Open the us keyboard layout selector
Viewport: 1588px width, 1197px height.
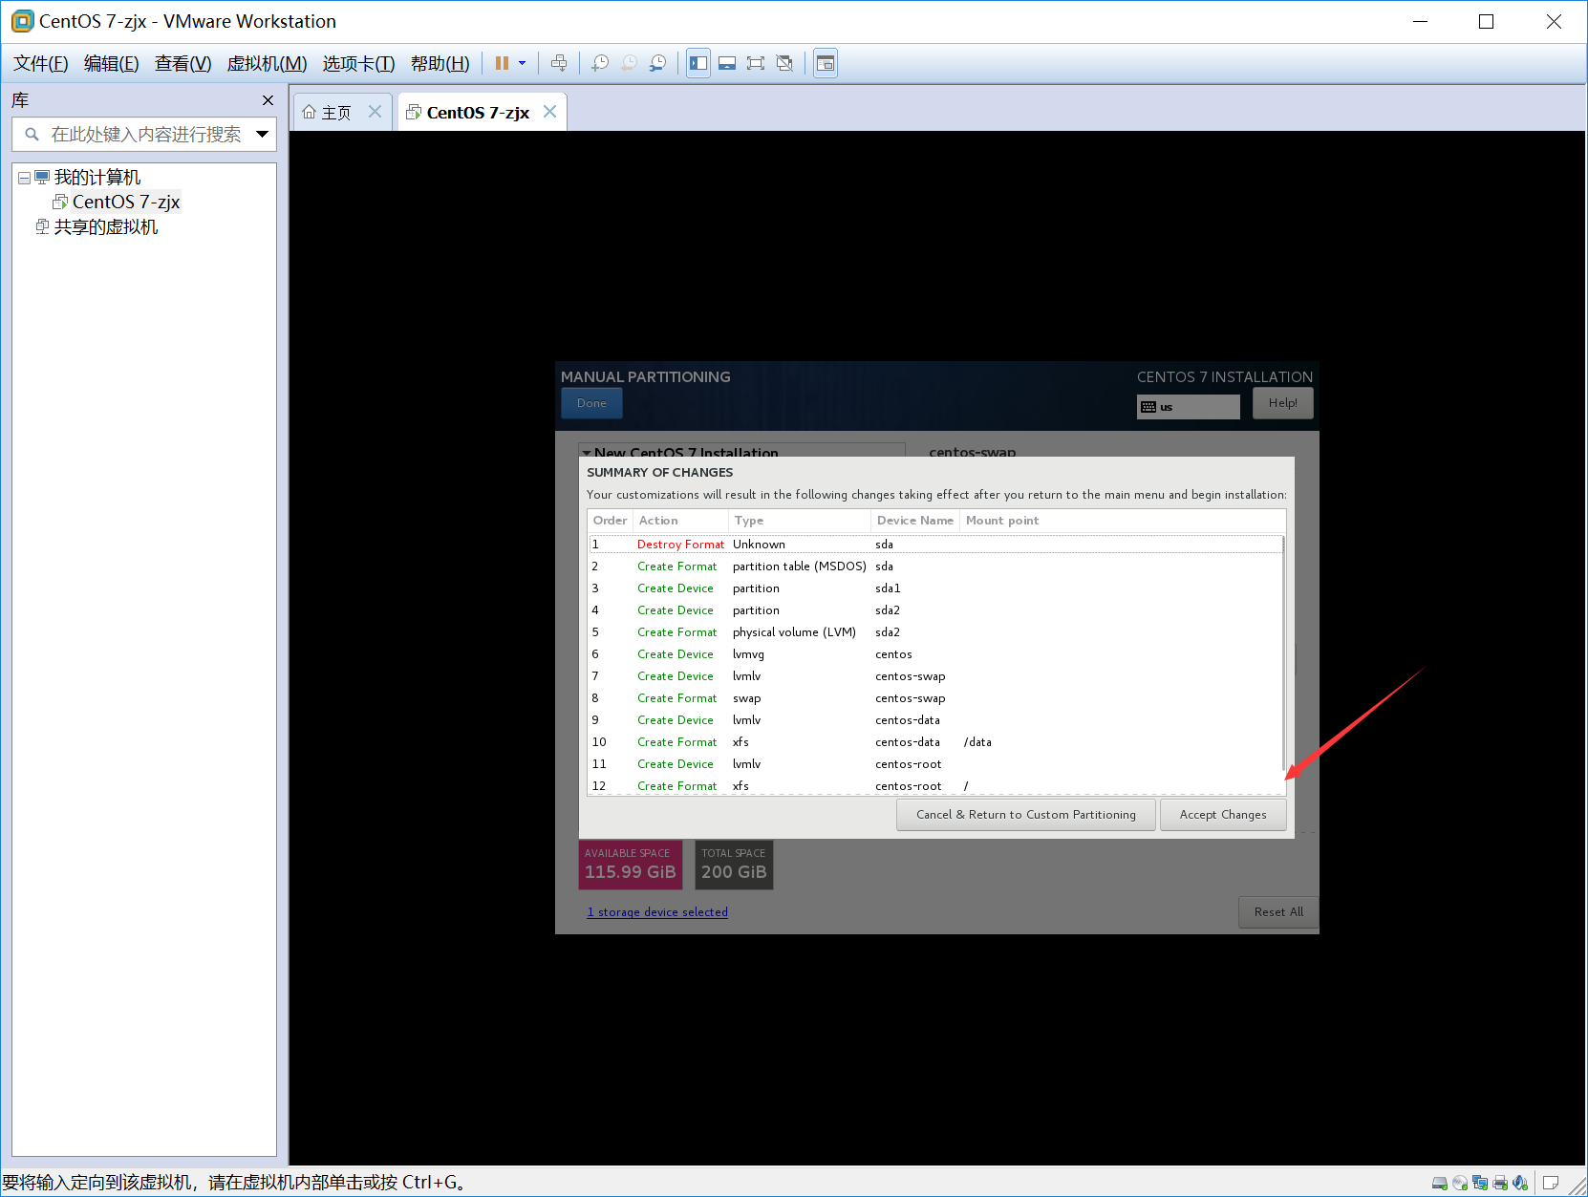pos(1188,407)
